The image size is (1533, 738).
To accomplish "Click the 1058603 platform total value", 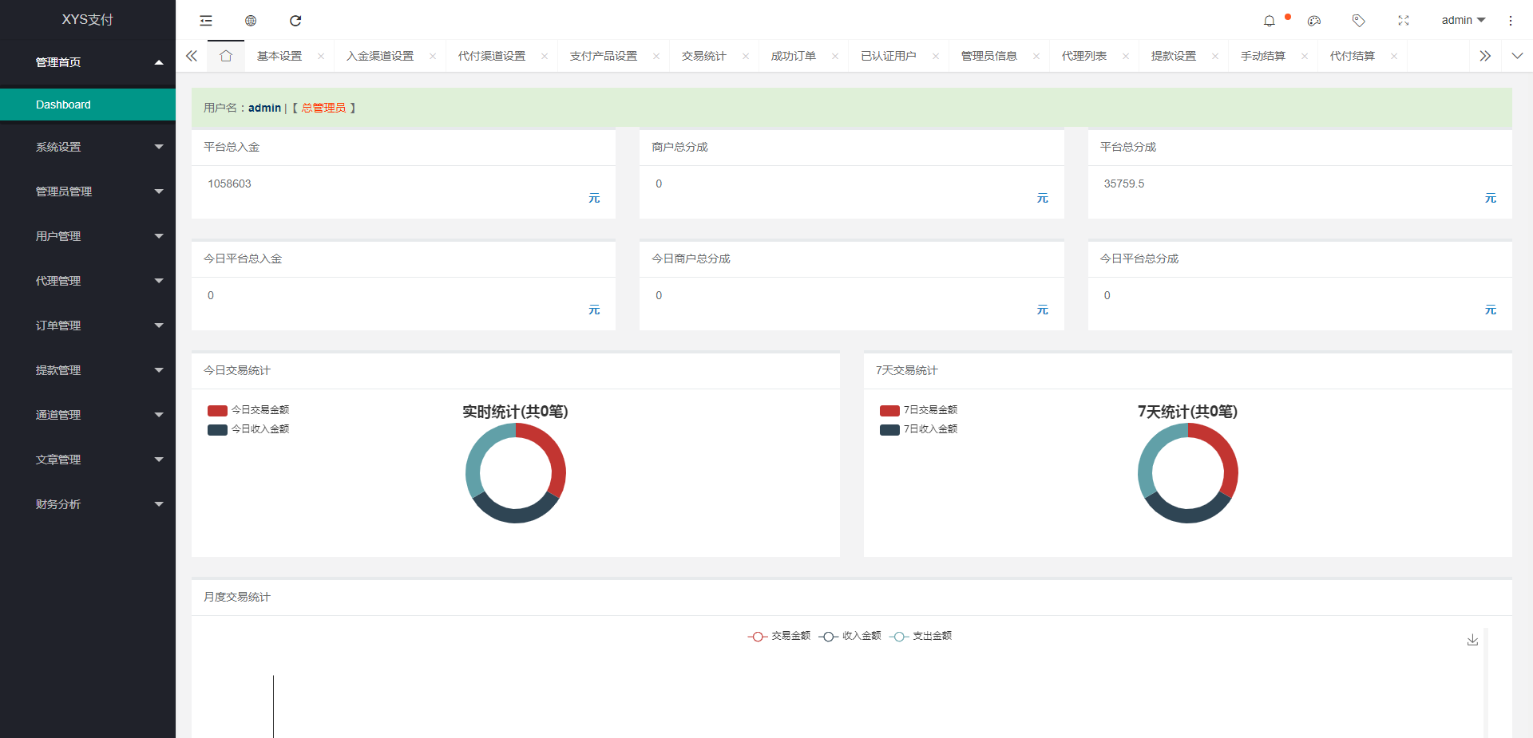I will pyautogui.click(x=230, y=184).
